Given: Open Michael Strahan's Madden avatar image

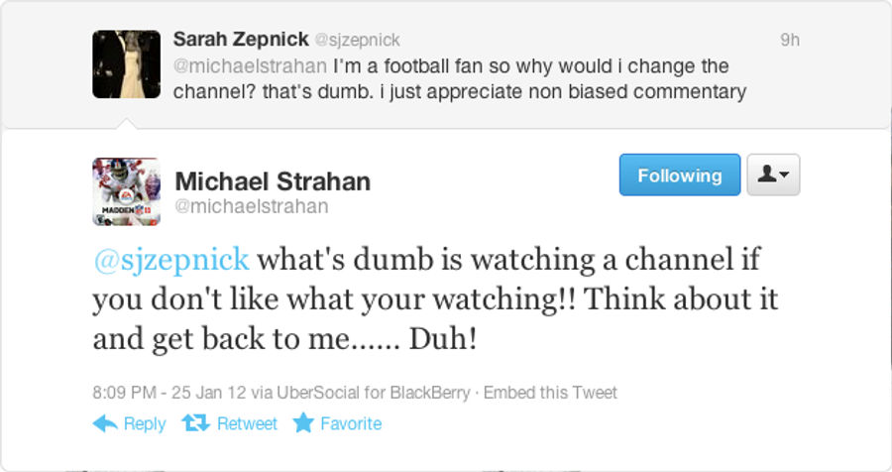Looking at the screenshot, I should (126, 192).
